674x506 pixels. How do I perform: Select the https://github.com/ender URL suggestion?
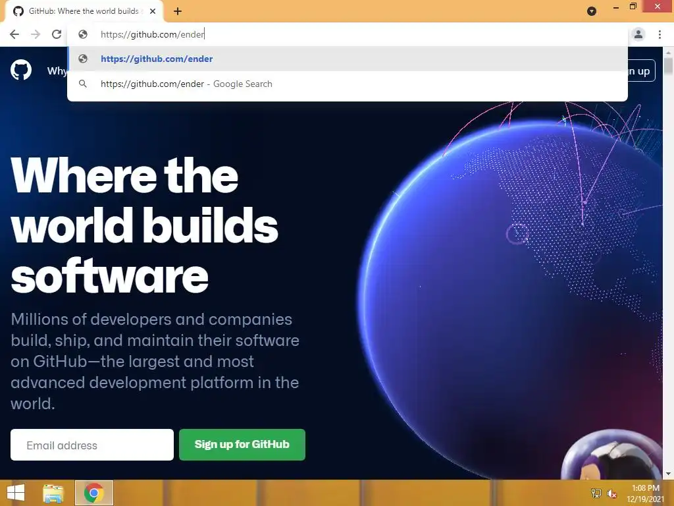pyautogui.click(x=348, y=59)
